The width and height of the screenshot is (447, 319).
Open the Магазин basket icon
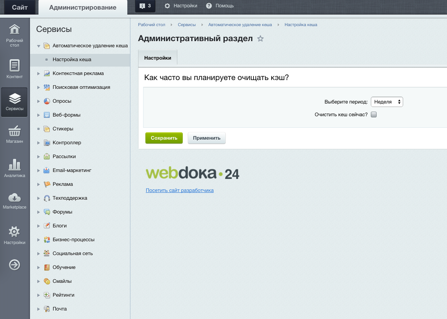pos(15,131)
